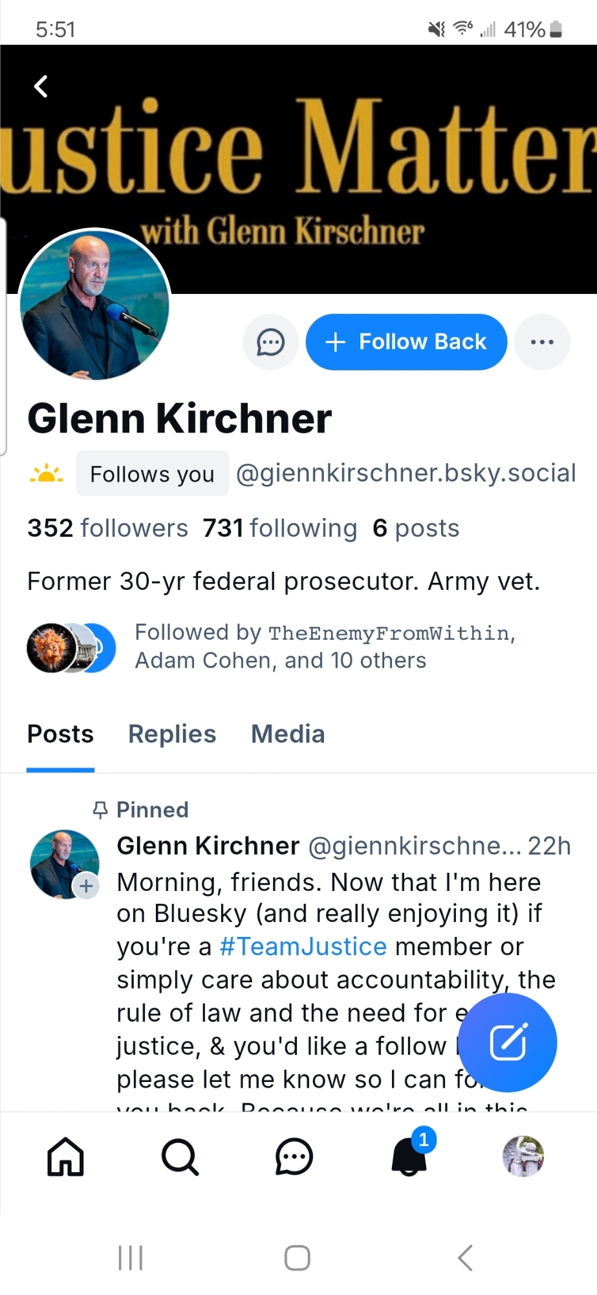Open Notifications with the bell icon
The height and width of the screenshot is (1295, 597).
pos(409,1156)
